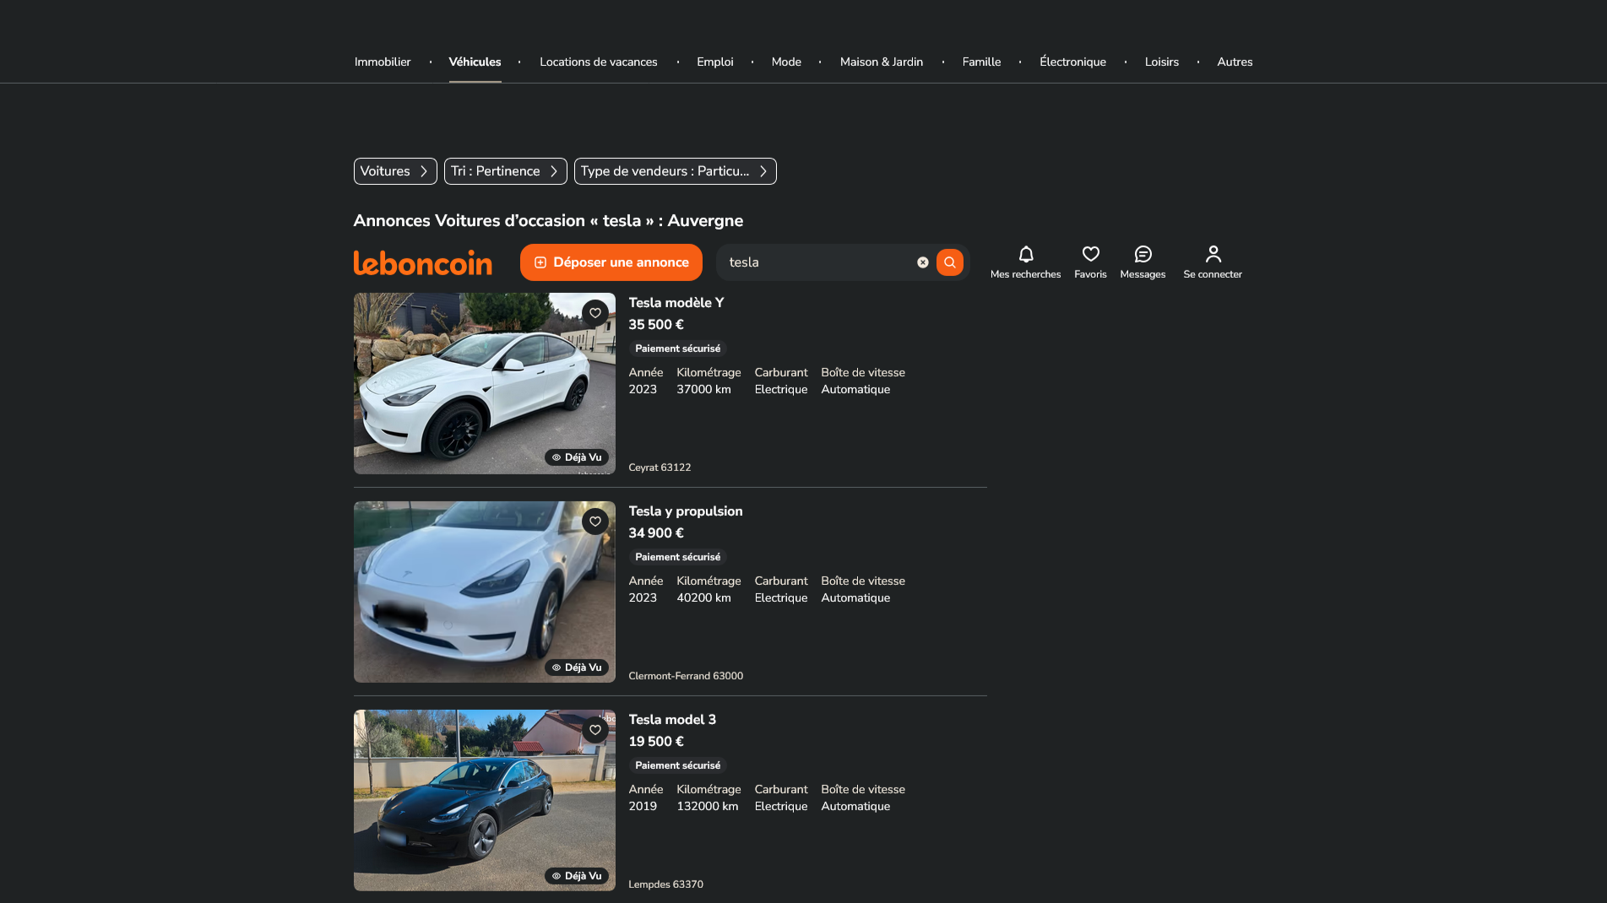Open the Emploi category
This screenshot has height=903, width=1607.
715,62
